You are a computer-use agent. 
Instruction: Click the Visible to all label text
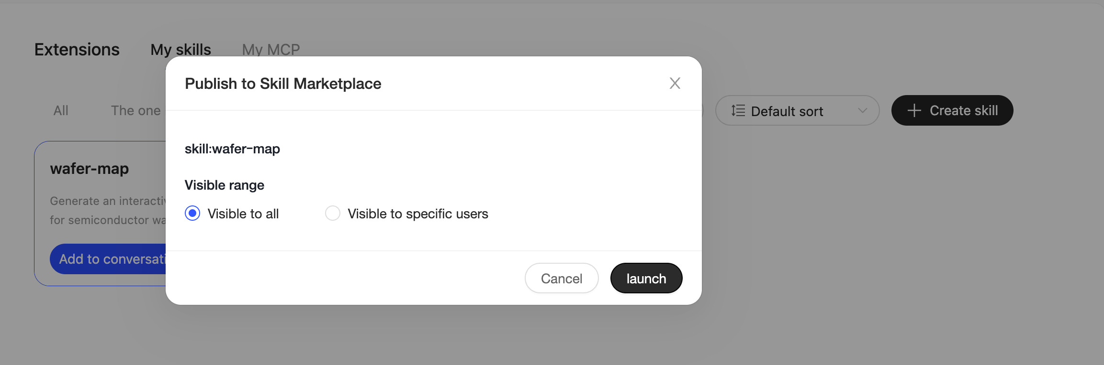coord(243,214)
